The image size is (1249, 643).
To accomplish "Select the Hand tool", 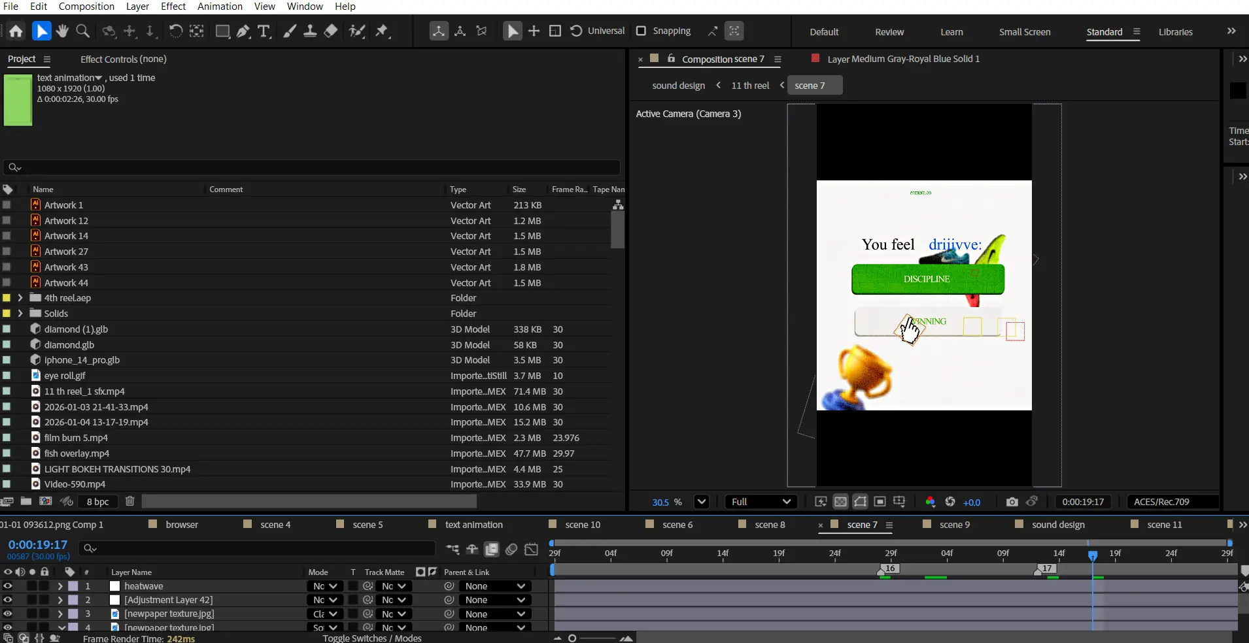I will click(x=62, y=31).
